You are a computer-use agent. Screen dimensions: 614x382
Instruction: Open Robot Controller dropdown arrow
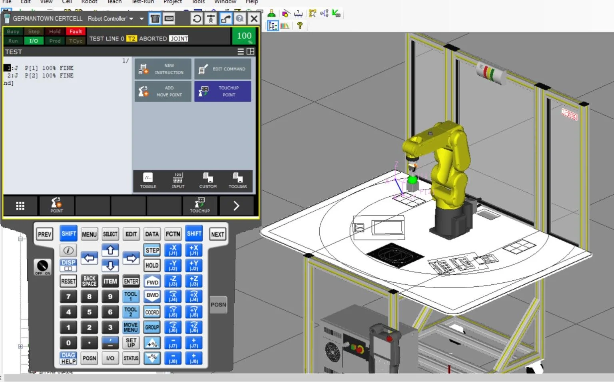[x=131, y=19]
